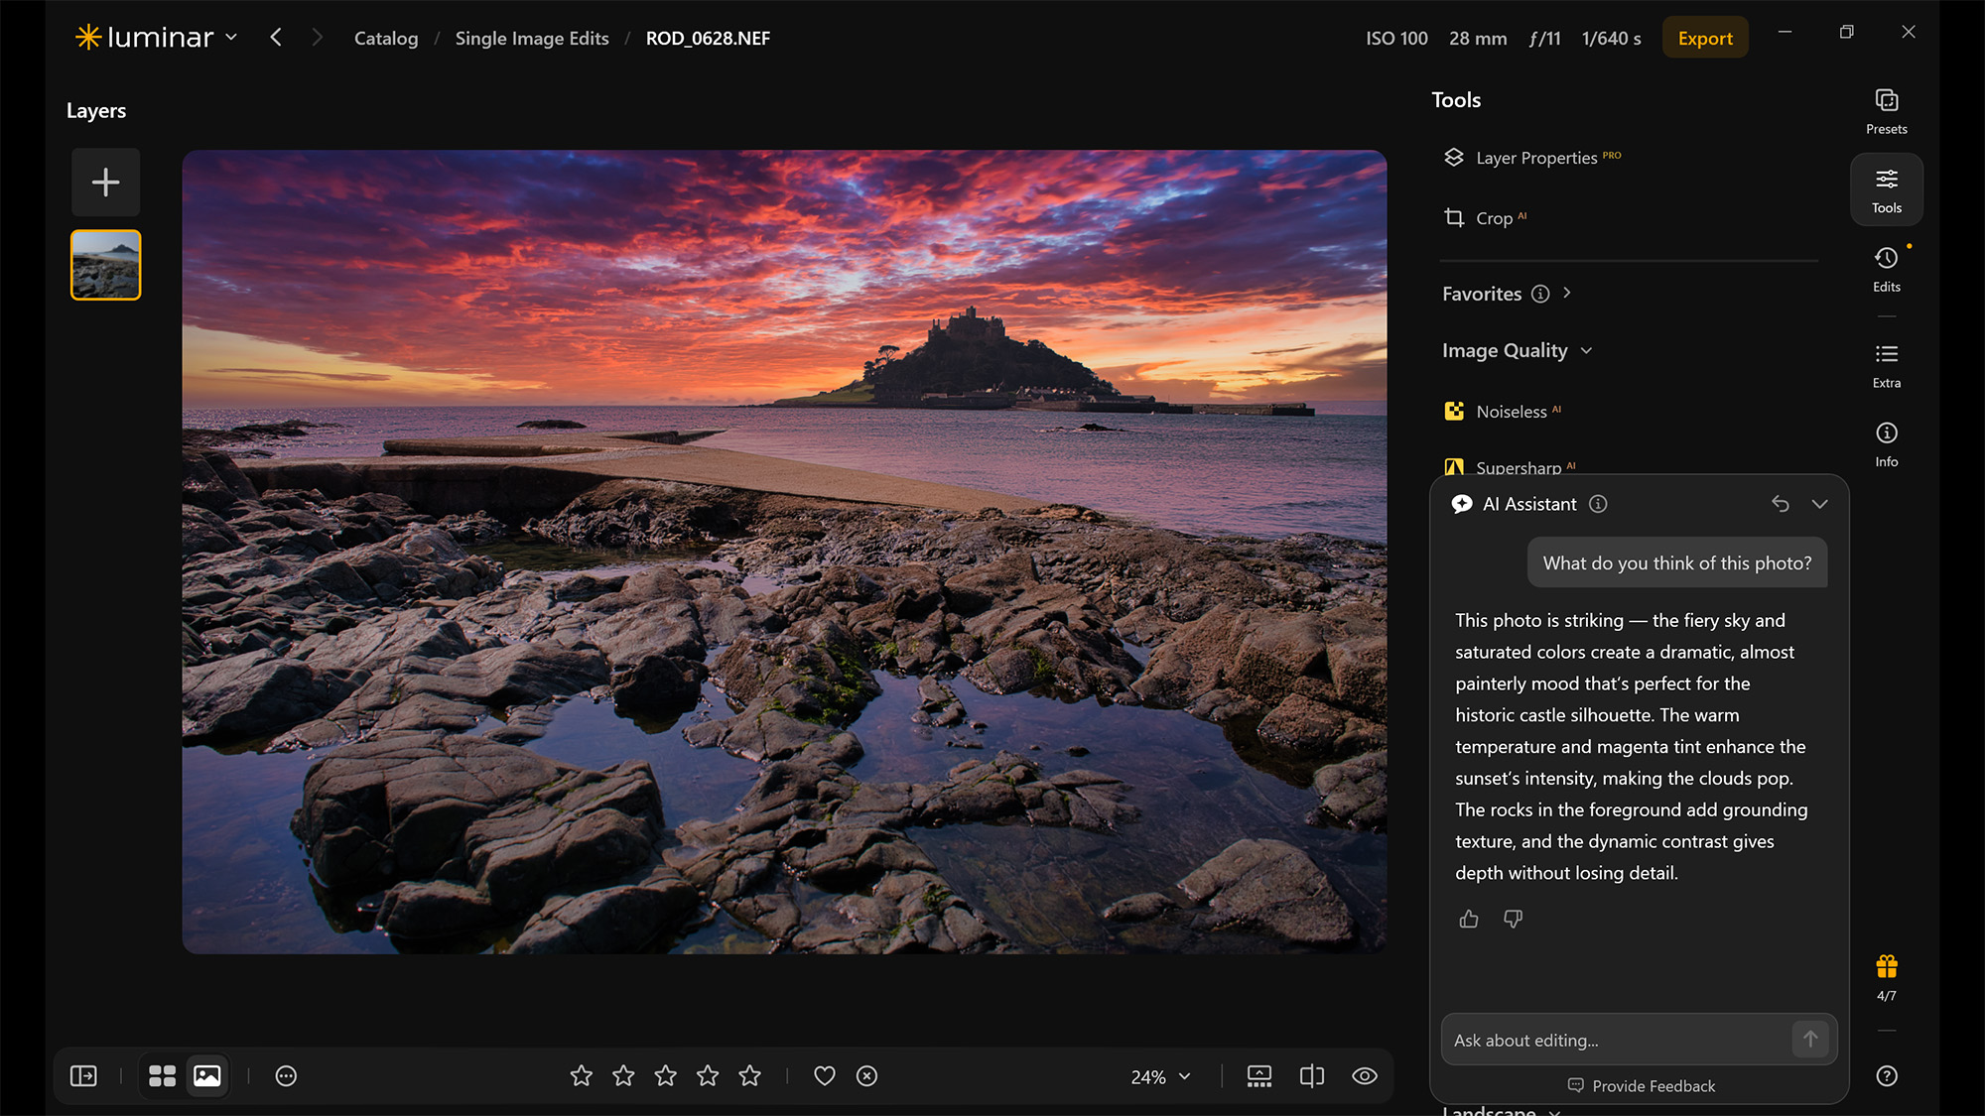Show Favorites info tooltip icon
This screenshot has width=1985, height=1116.
[x=1540, y=294]
